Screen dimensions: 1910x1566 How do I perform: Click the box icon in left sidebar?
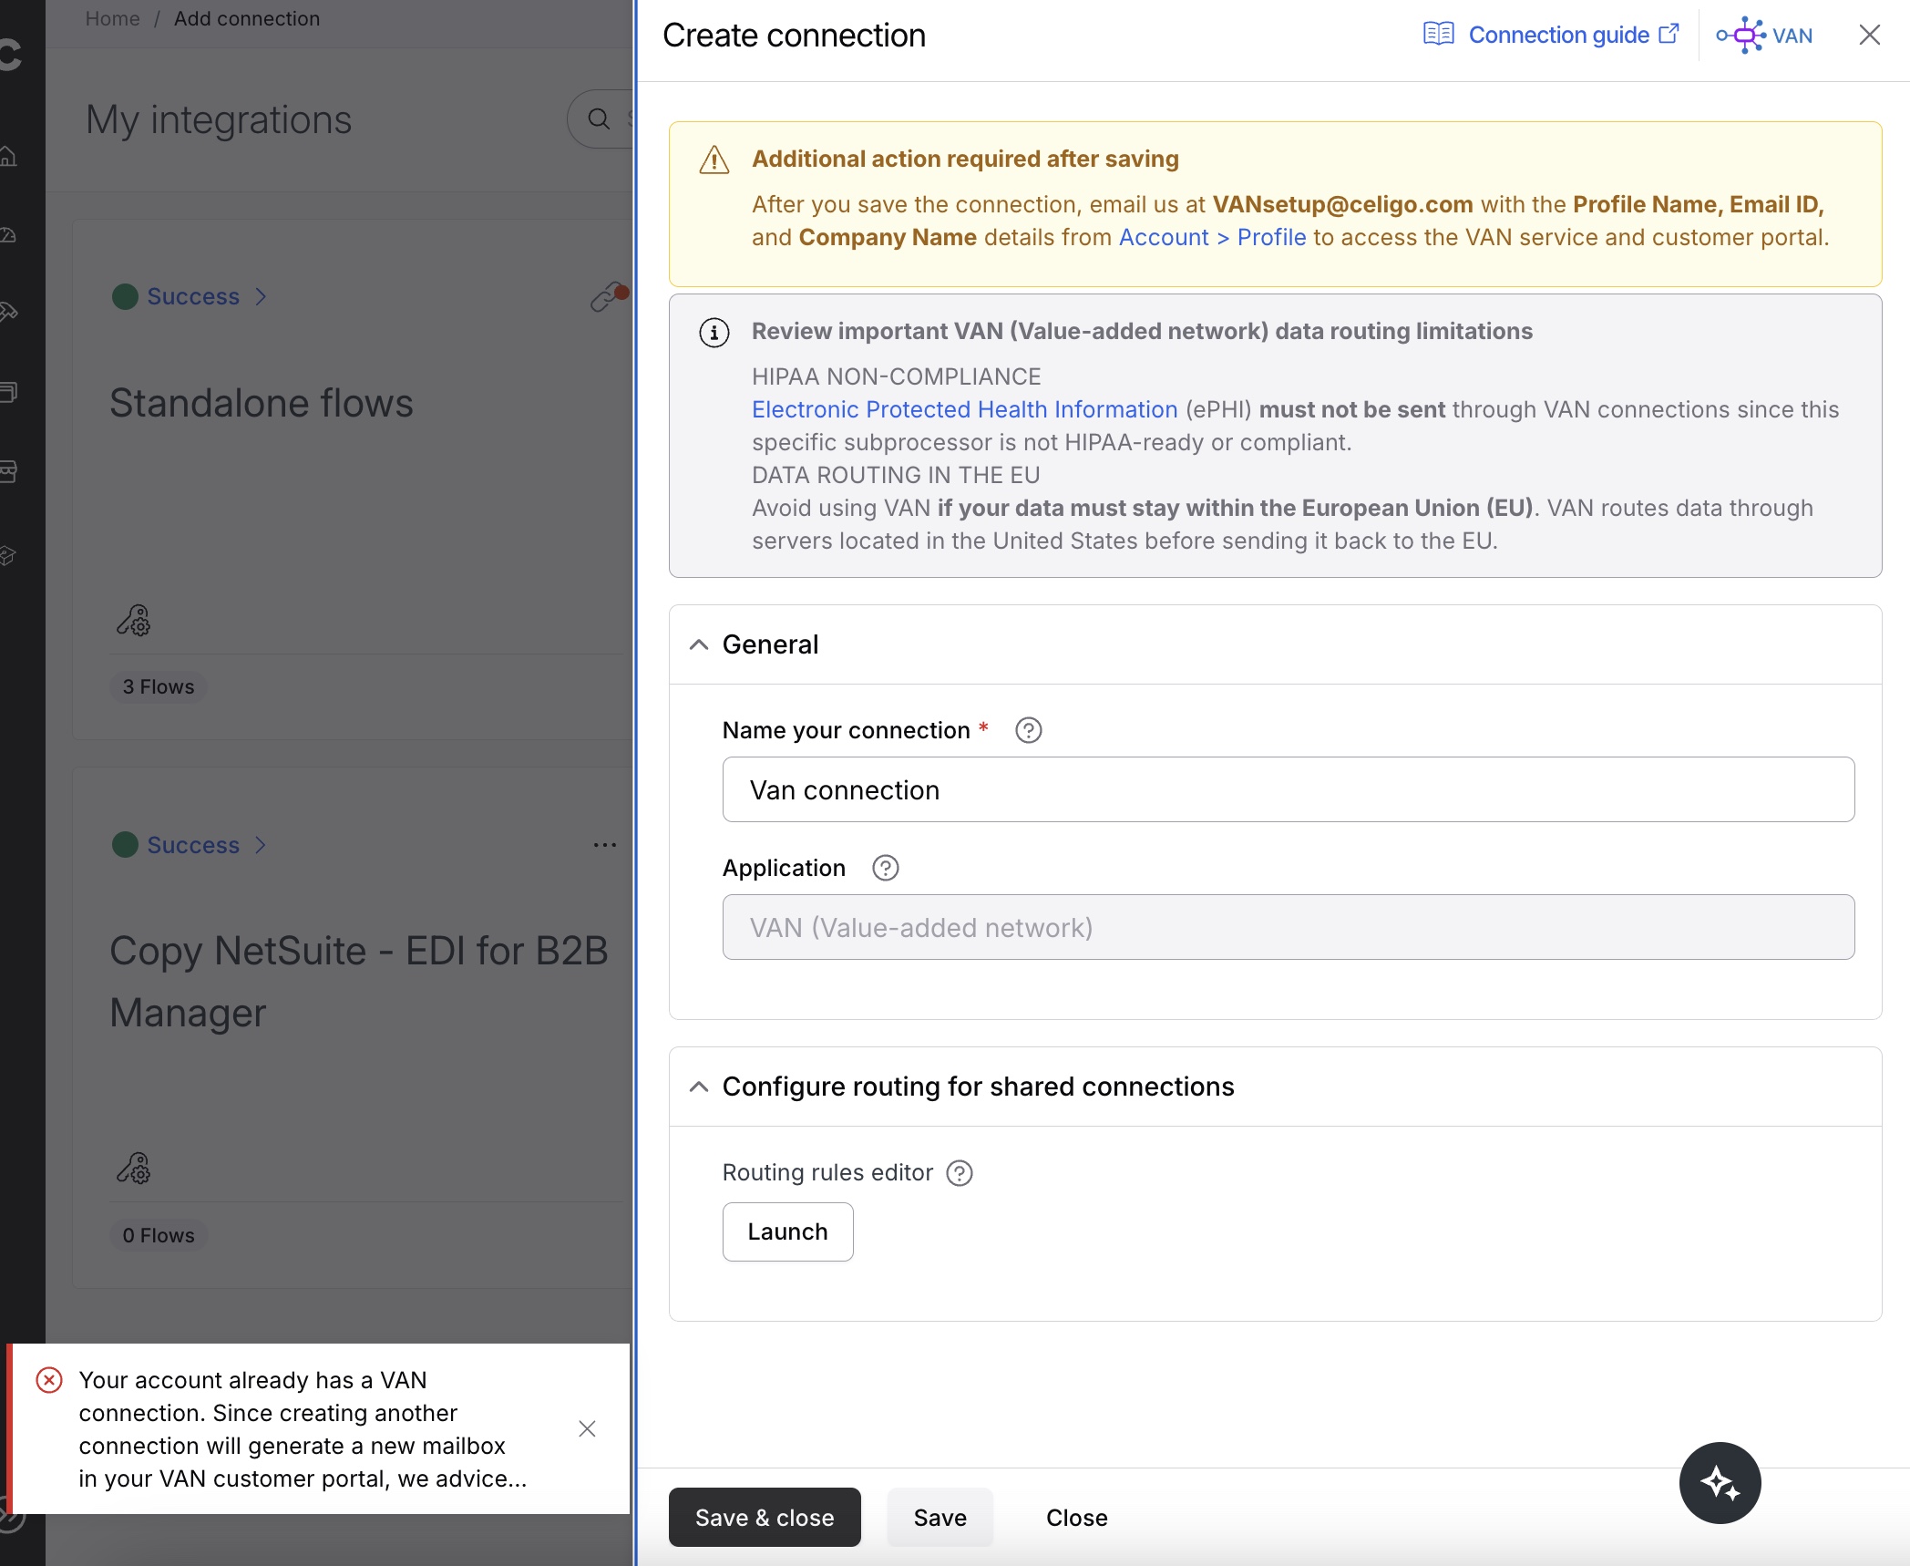pos(8,555)
